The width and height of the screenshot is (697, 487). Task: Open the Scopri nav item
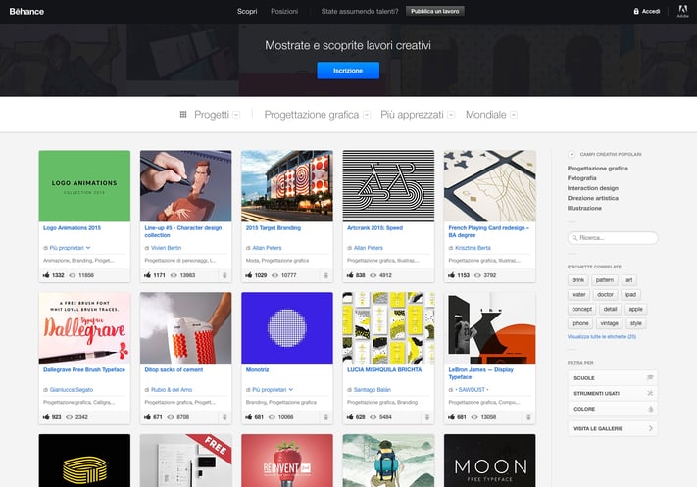click(x=247, y=11)
